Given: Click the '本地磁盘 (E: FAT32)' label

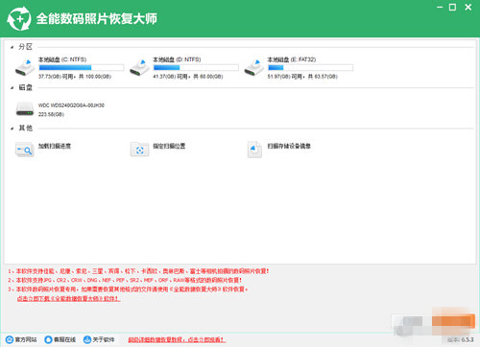Looking at the screenshot, I should pos(292,59).
